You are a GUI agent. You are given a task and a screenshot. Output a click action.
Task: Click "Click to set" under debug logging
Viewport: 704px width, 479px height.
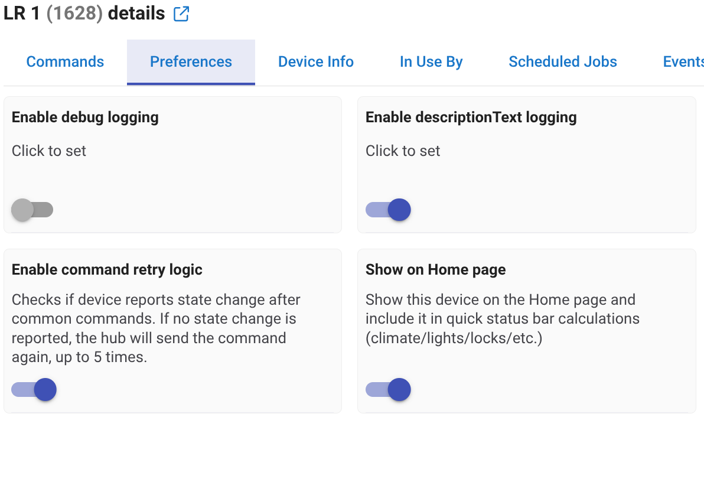(48, 151)
